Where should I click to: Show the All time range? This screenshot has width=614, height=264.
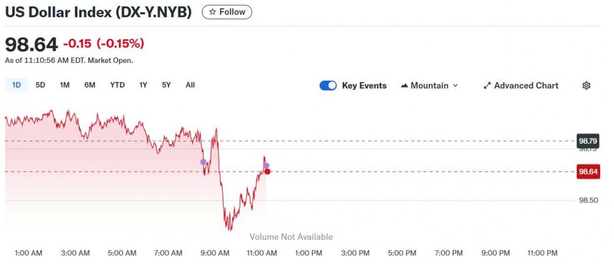[190, 85]
